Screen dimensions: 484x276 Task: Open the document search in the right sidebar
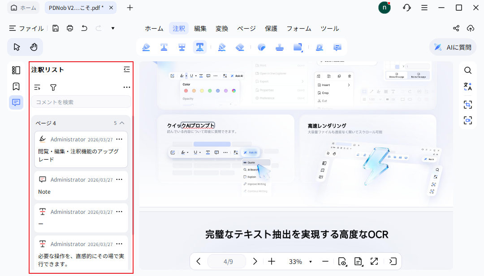tap(468, 70)
